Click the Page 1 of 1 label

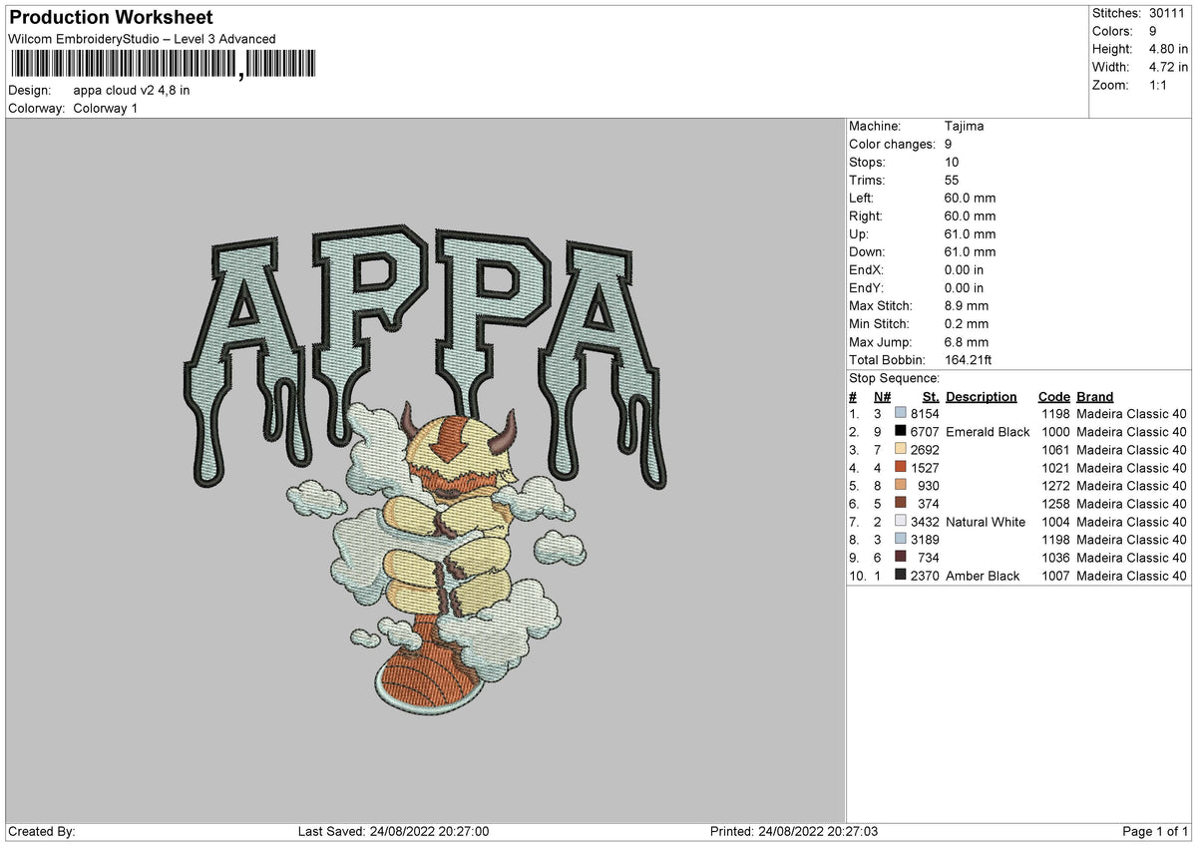coord(1155,830)
